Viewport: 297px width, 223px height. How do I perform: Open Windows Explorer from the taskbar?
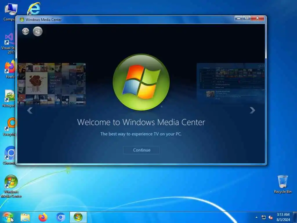click(25, 217)
